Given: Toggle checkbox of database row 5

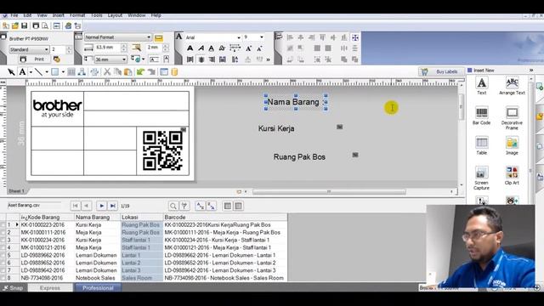Looking at the screenshot, I should click(x=3, y=255).
